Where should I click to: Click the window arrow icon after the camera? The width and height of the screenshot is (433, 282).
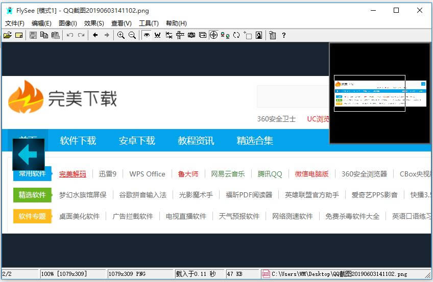203,35
